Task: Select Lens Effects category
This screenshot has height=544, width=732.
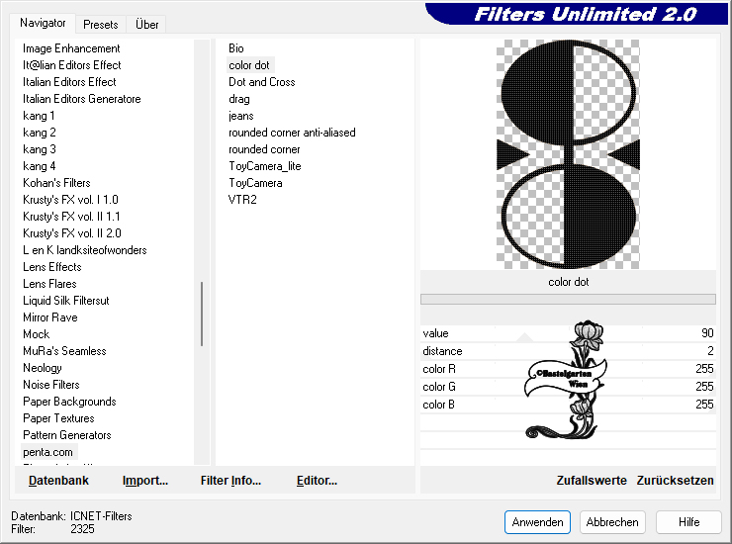Action: (x=51, y=267)
